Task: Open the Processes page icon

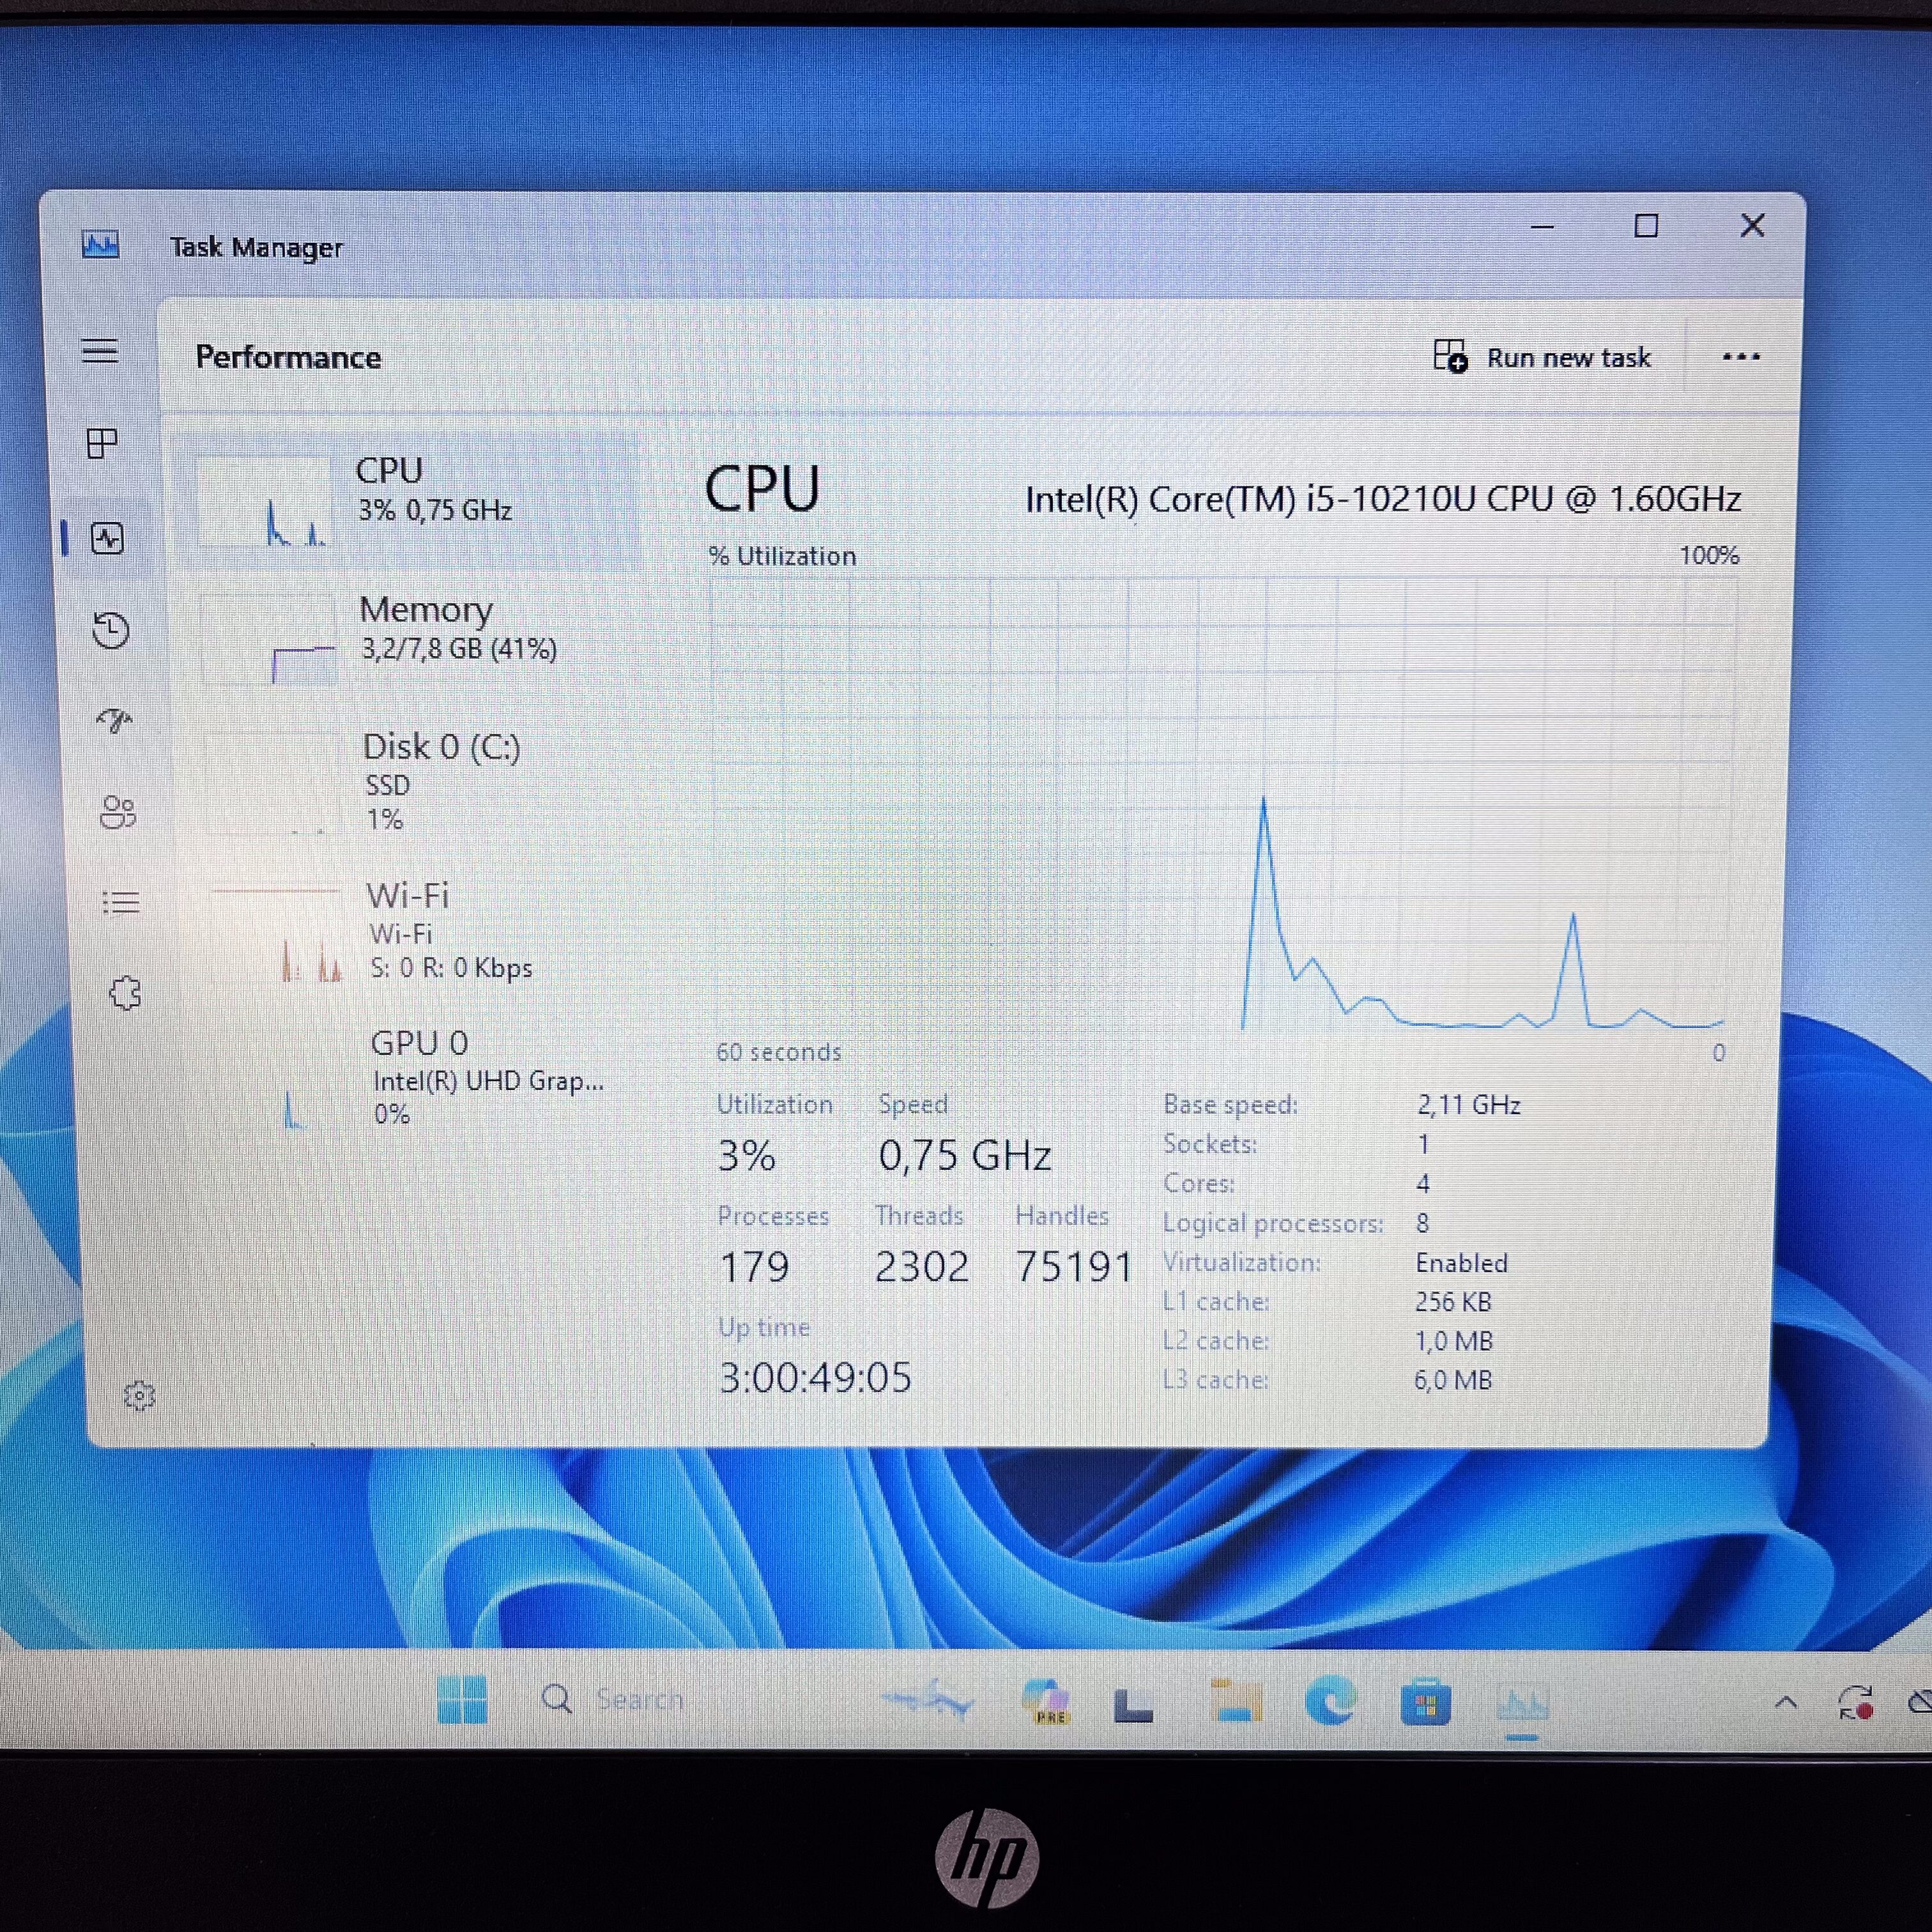Action: (x=102, y=443)
